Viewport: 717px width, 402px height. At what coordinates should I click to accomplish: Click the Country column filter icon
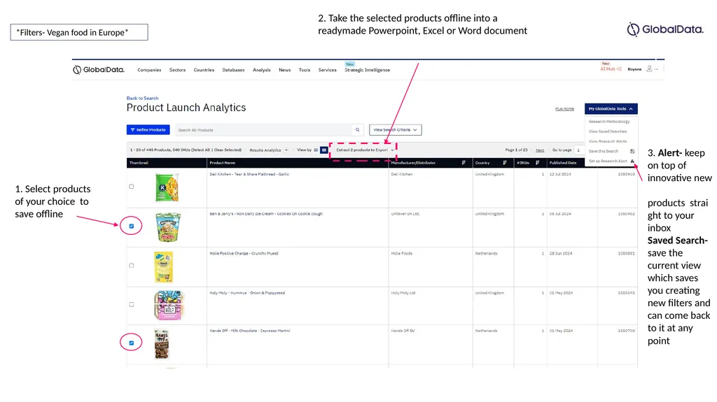[505, 163]
